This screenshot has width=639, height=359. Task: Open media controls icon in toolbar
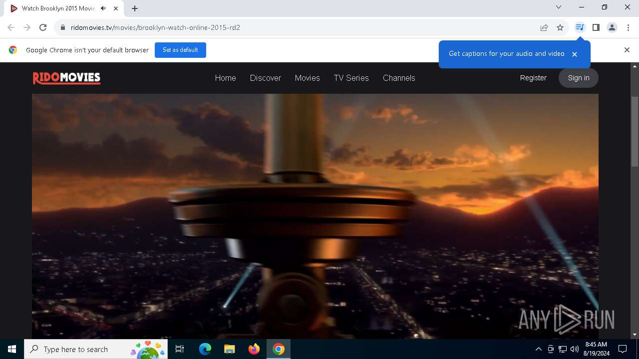tap(580, 27)
